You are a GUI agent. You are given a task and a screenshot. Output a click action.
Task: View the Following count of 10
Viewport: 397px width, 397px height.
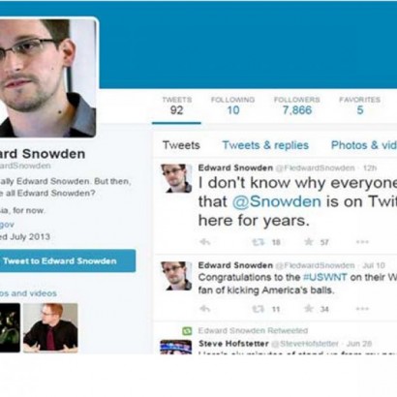pyautogui.click(x=232, y=106)
